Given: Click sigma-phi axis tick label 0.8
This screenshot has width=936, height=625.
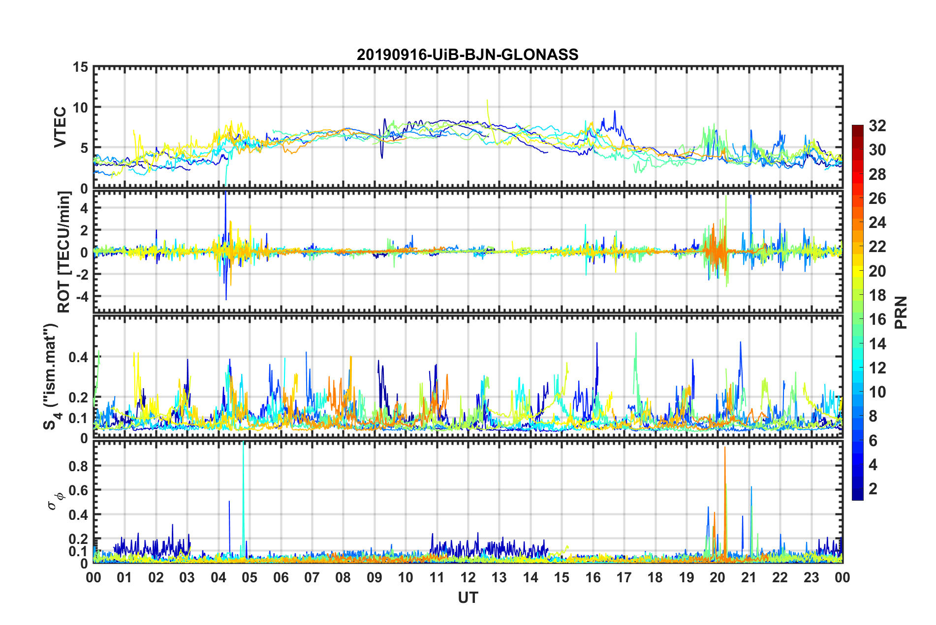Looking at the screenshot, I should coord(78,466).
